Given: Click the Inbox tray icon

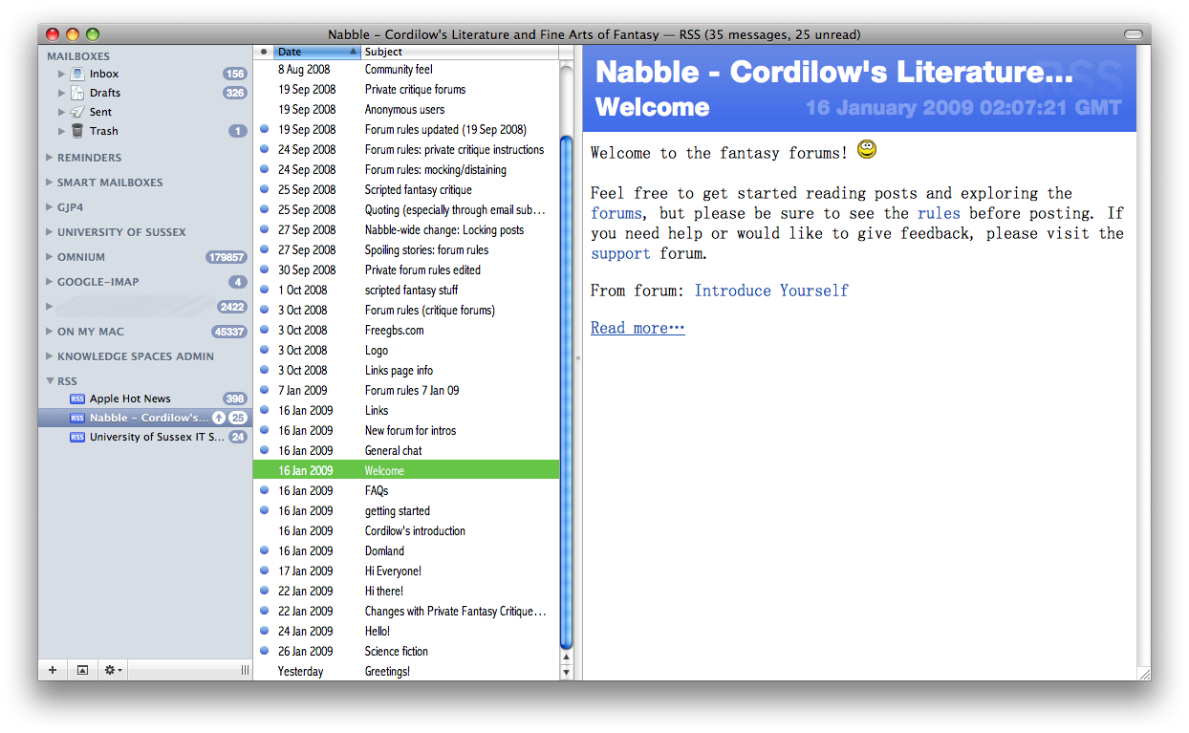Looking at the screenshot, I should click(x=77, y=74).
